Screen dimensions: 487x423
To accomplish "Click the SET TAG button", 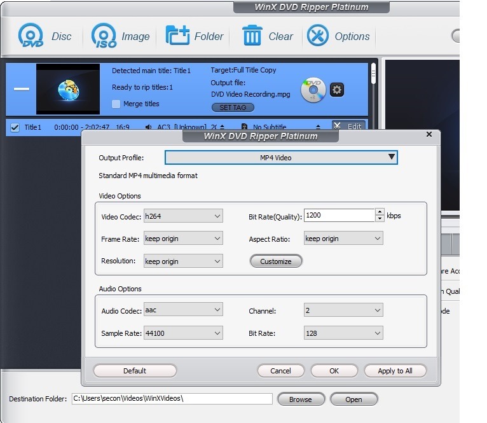I will pos(233,107).
